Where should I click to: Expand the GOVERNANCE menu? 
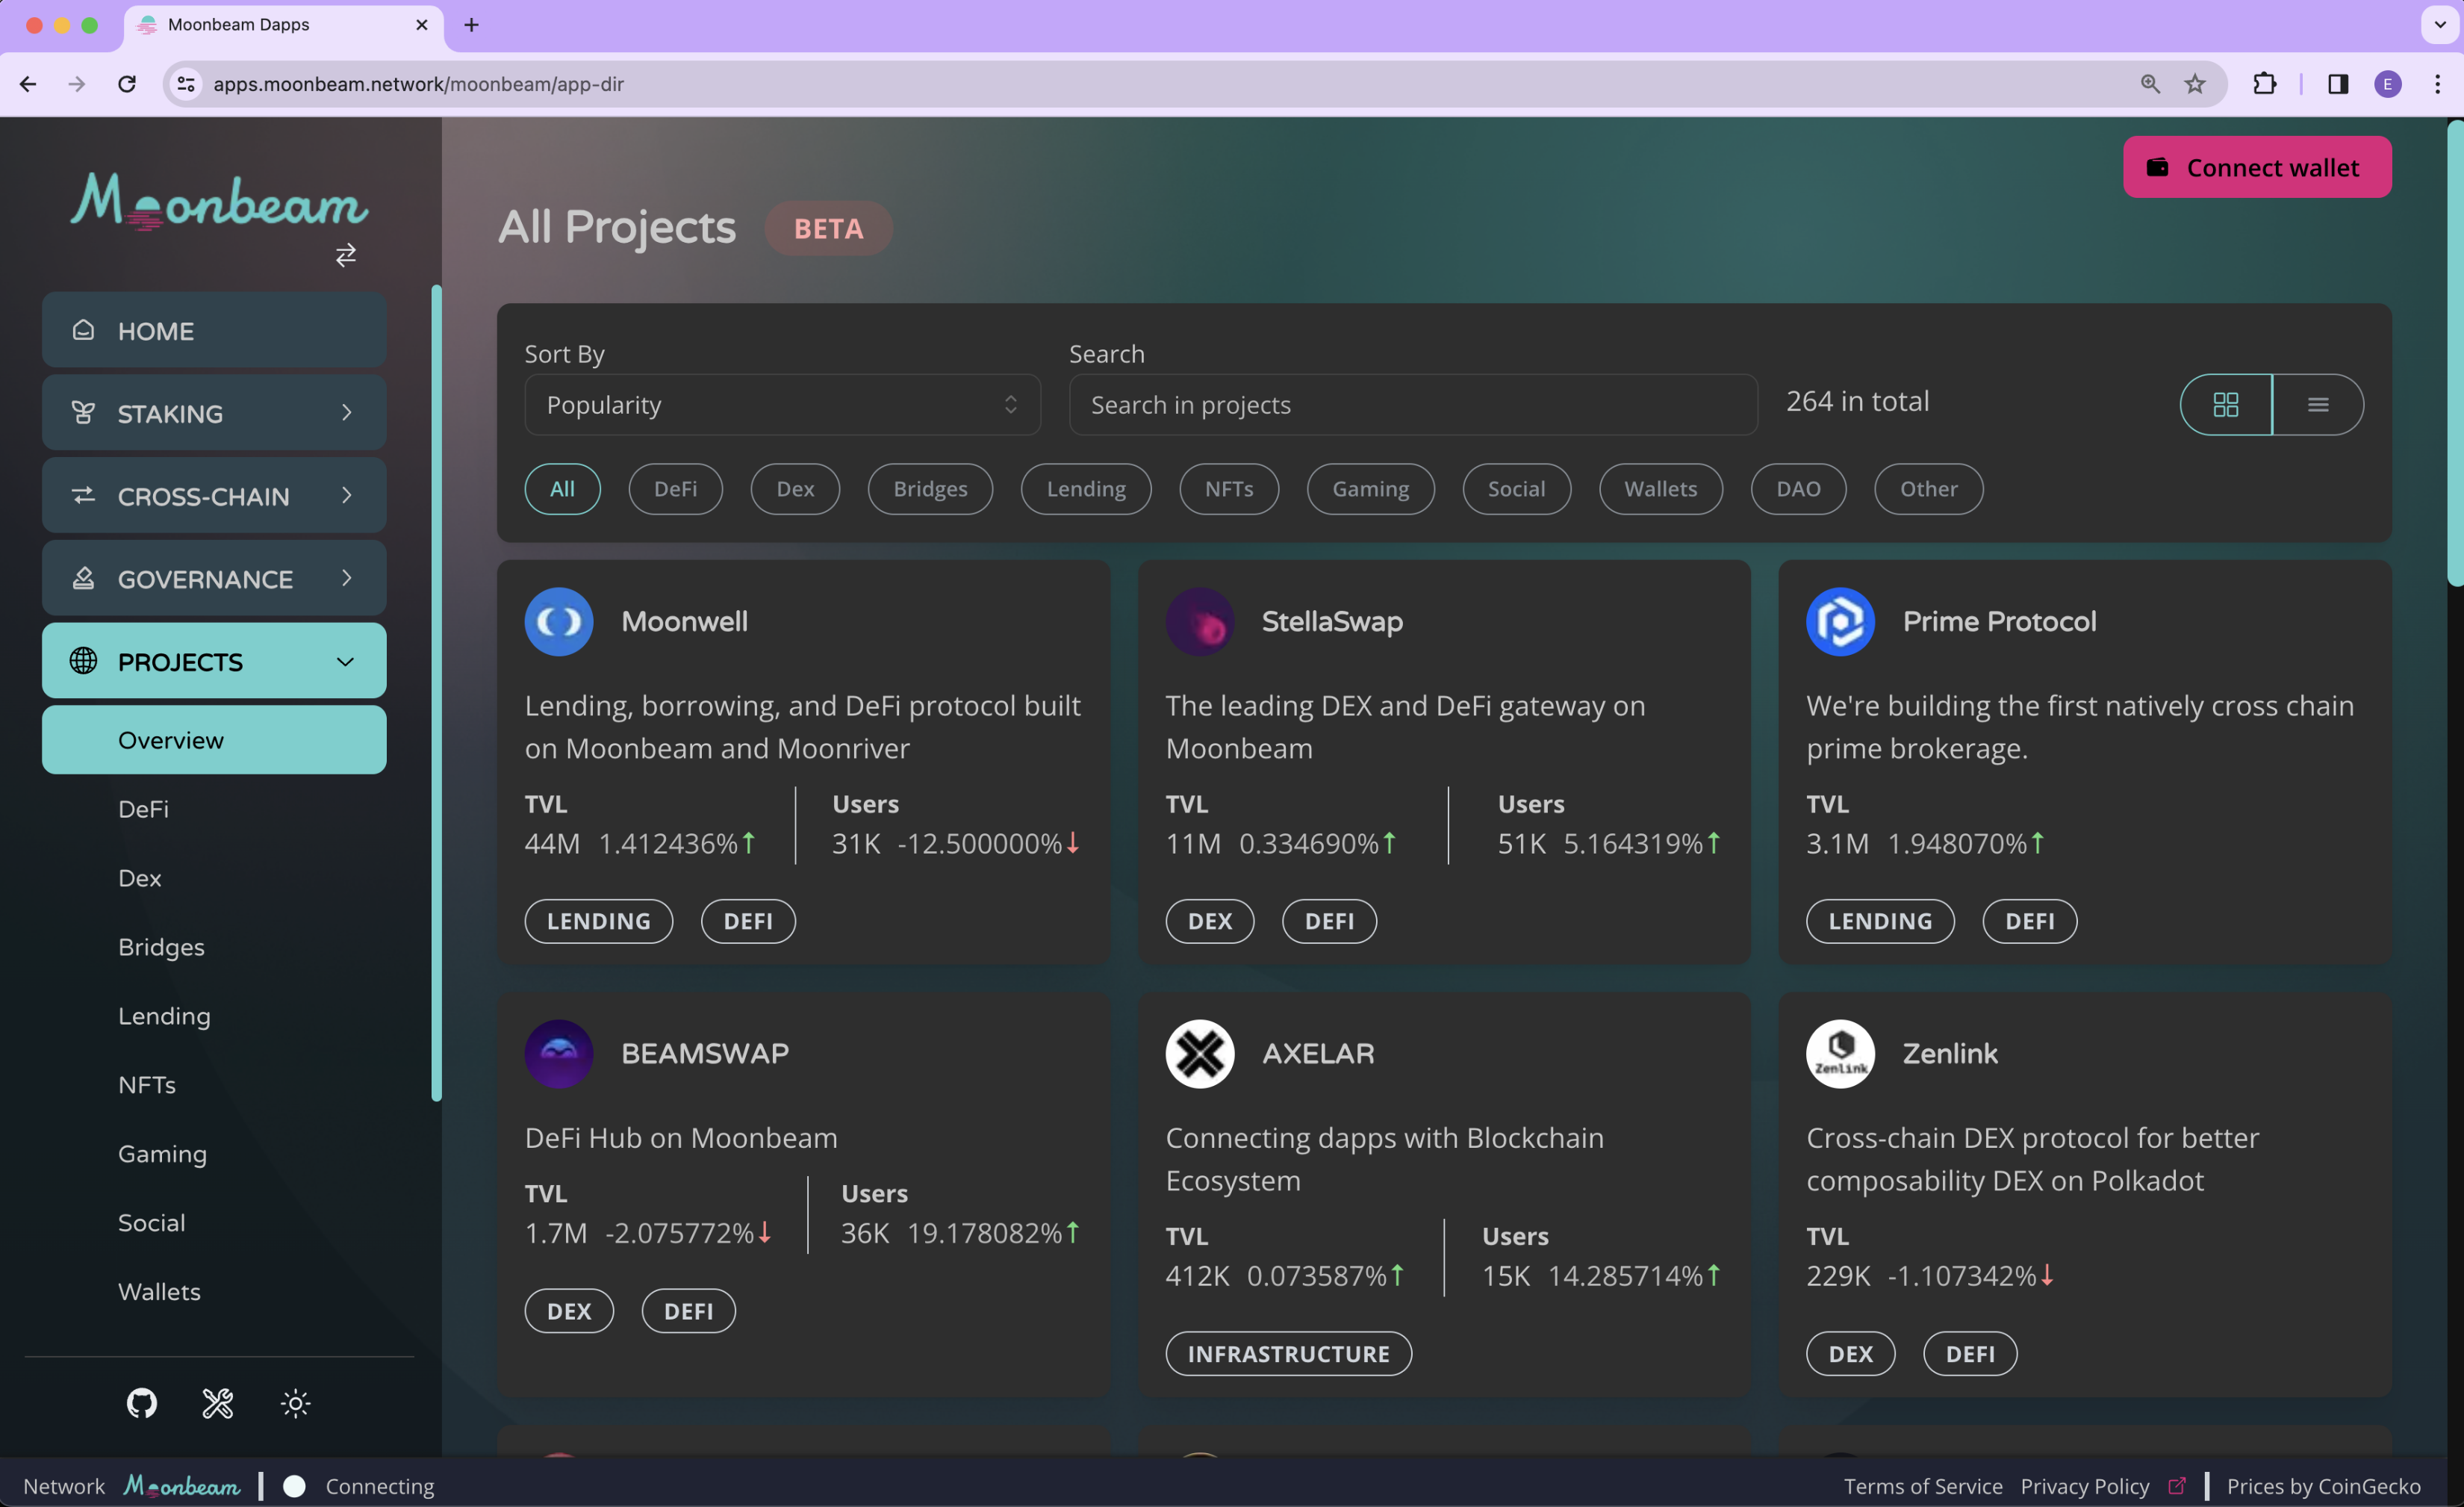tap(214, 579)
